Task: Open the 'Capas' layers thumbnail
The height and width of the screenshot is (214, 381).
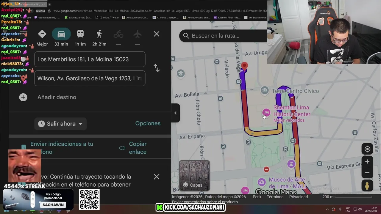Action: (x=194, y=175)
